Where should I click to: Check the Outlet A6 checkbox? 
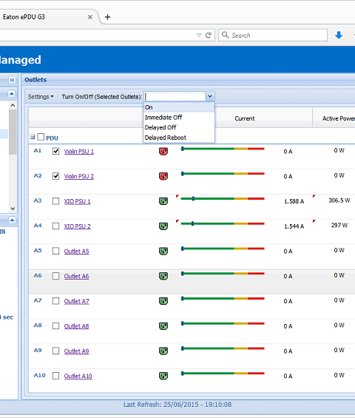click(x=55, y=276)
